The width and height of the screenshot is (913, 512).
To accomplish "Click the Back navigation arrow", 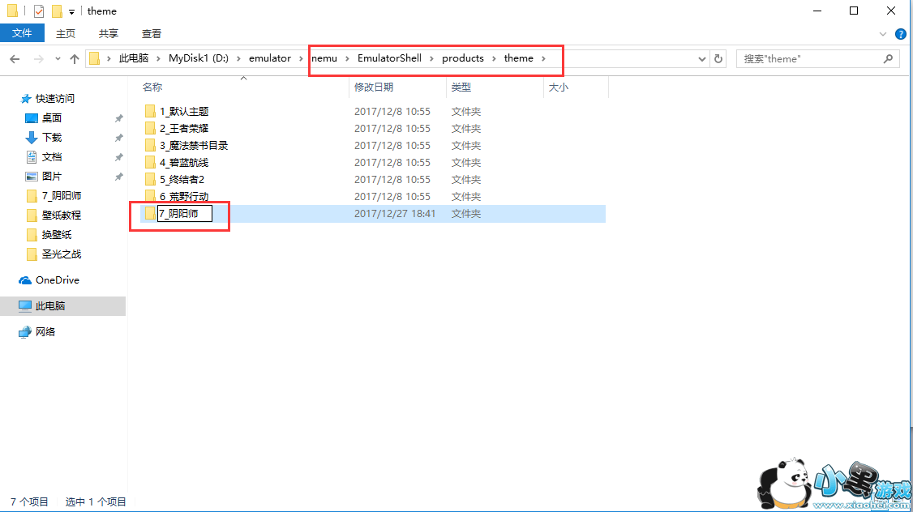I will click(x=15, y=59).
